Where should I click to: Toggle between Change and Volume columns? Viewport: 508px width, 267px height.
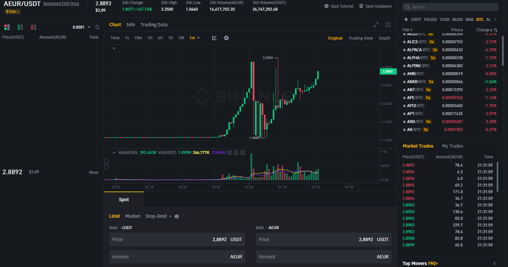(x=496, y=30)
